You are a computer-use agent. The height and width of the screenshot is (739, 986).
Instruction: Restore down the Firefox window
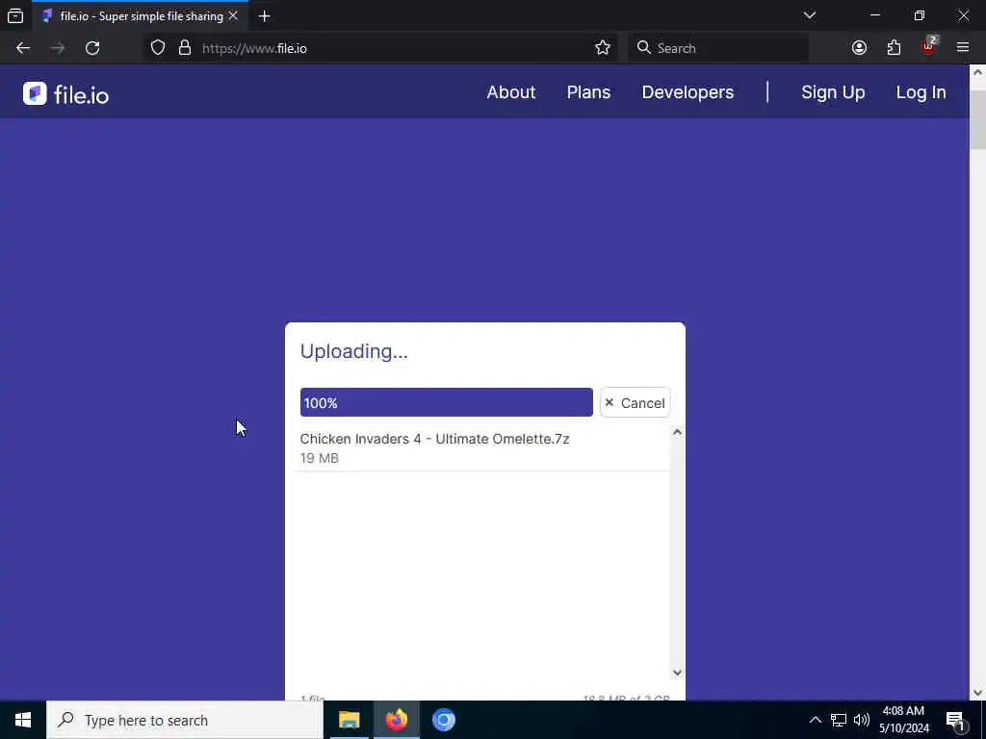click(920, 15)
